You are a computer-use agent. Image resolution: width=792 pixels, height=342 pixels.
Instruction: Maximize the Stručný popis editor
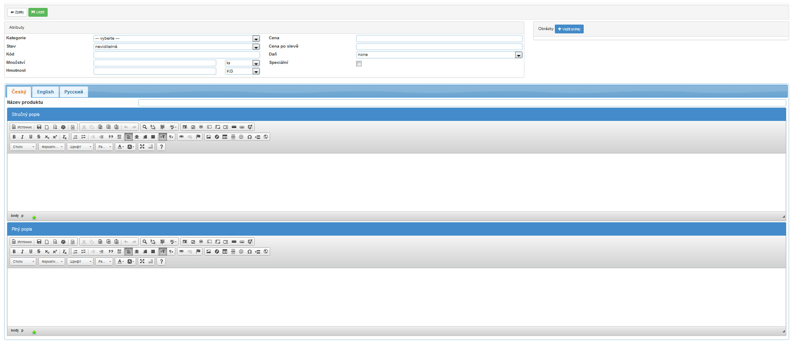[142, 146]
